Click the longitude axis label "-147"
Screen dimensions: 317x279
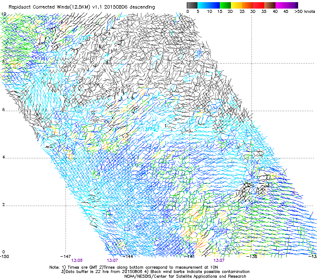(66, 257)
